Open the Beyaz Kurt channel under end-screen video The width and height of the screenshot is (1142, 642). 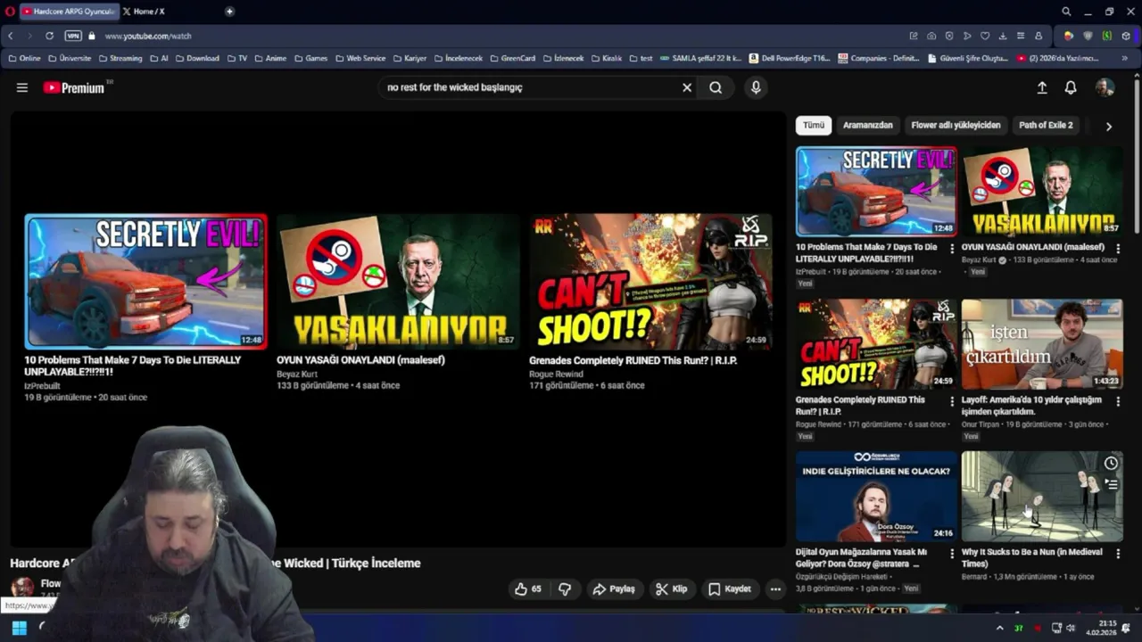(297, 374)
